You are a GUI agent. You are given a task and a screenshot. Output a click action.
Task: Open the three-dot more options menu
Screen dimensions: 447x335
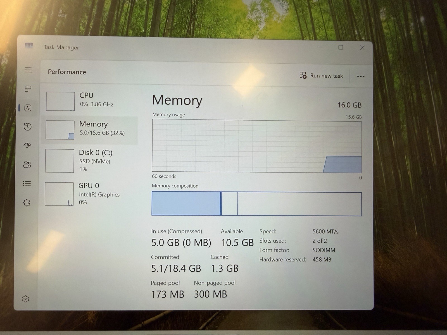(x=361, y=76)
